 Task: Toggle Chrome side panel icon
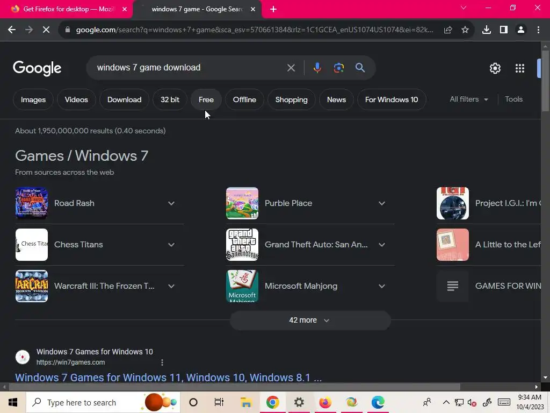504,30
